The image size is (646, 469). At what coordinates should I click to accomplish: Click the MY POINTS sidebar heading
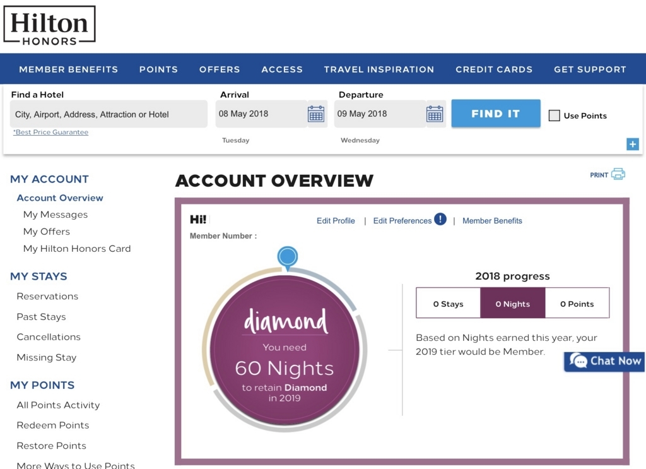(42, 385)
